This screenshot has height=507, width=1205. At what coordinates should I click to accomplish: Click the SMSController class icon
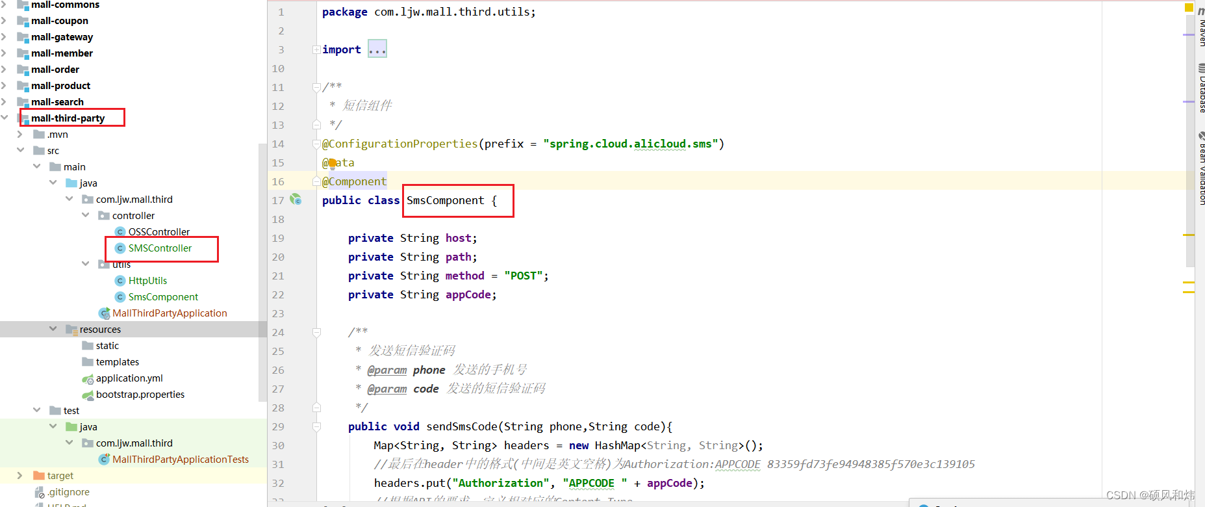(120, 248)
